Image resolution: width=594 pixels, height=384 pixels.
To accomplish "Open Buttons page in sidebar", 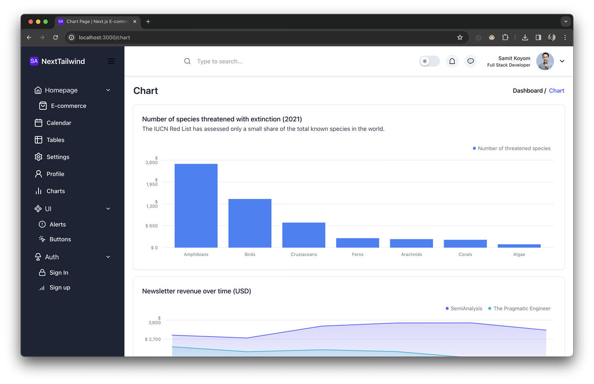I will (x=60, y=239).
